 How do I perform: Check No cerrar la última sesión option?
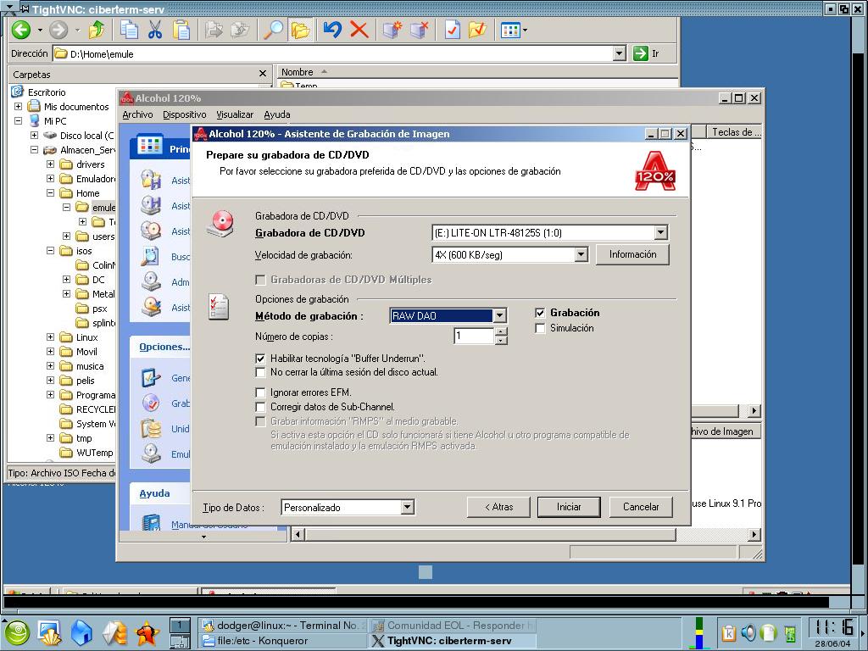click(x=260, y=372)
